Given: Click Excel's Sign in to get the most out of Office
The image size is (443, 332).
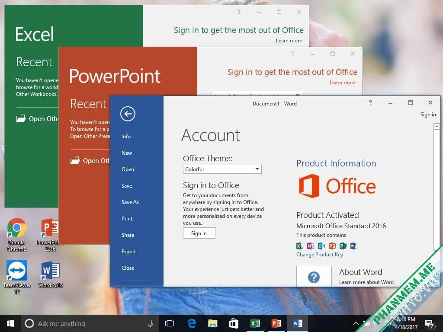Looking at the screenshot, I should tap(238, 30).
